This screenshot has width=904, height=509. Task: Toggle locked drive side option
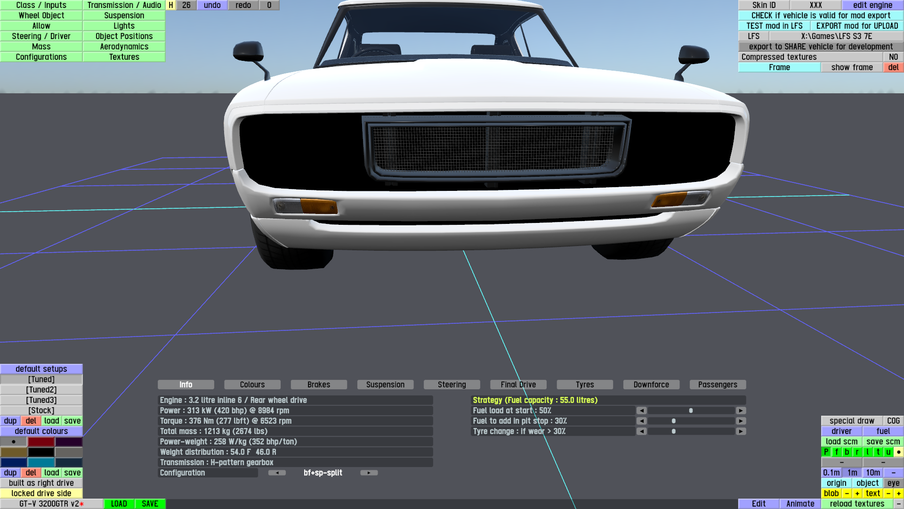tap(41, 493)
